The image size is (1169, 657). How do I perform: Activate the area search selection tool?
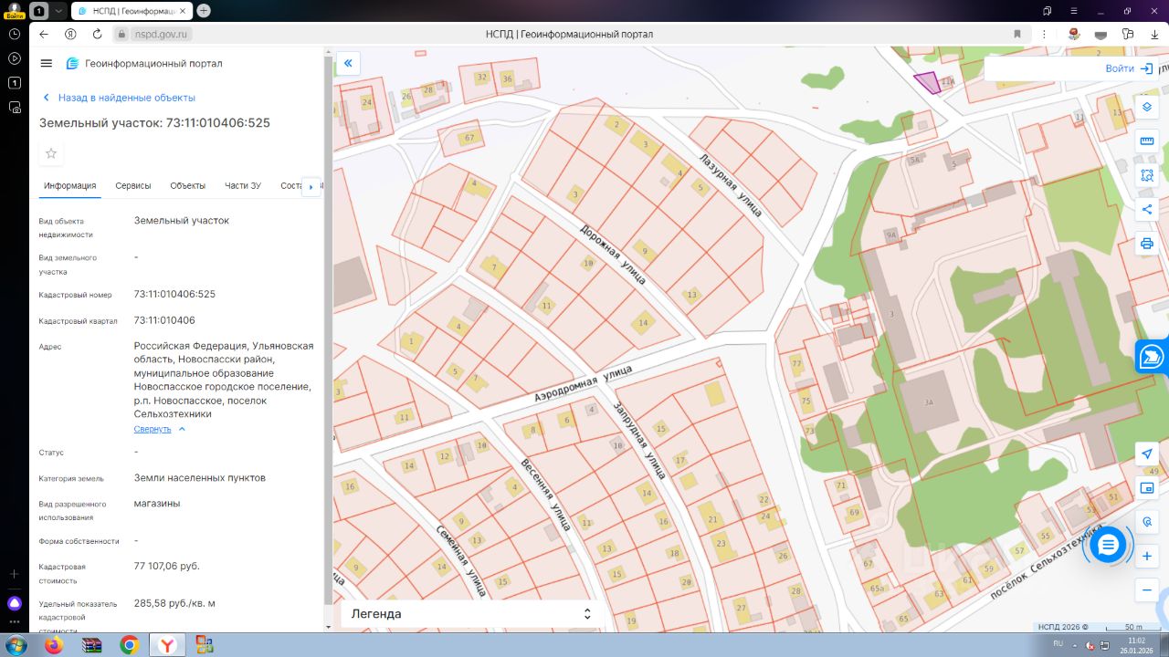[x=1147, y=175]
